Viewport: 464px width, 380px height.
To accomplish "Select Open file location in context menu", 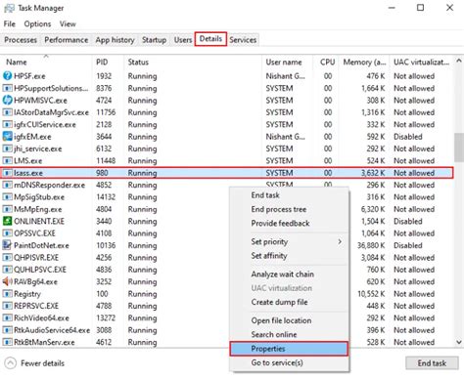I will [x=281, y=320].
